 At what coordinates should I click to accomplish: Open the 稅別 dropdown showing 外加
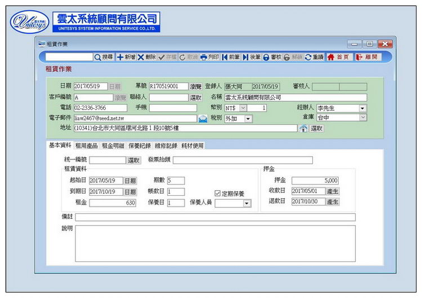[x=248, y=119]
